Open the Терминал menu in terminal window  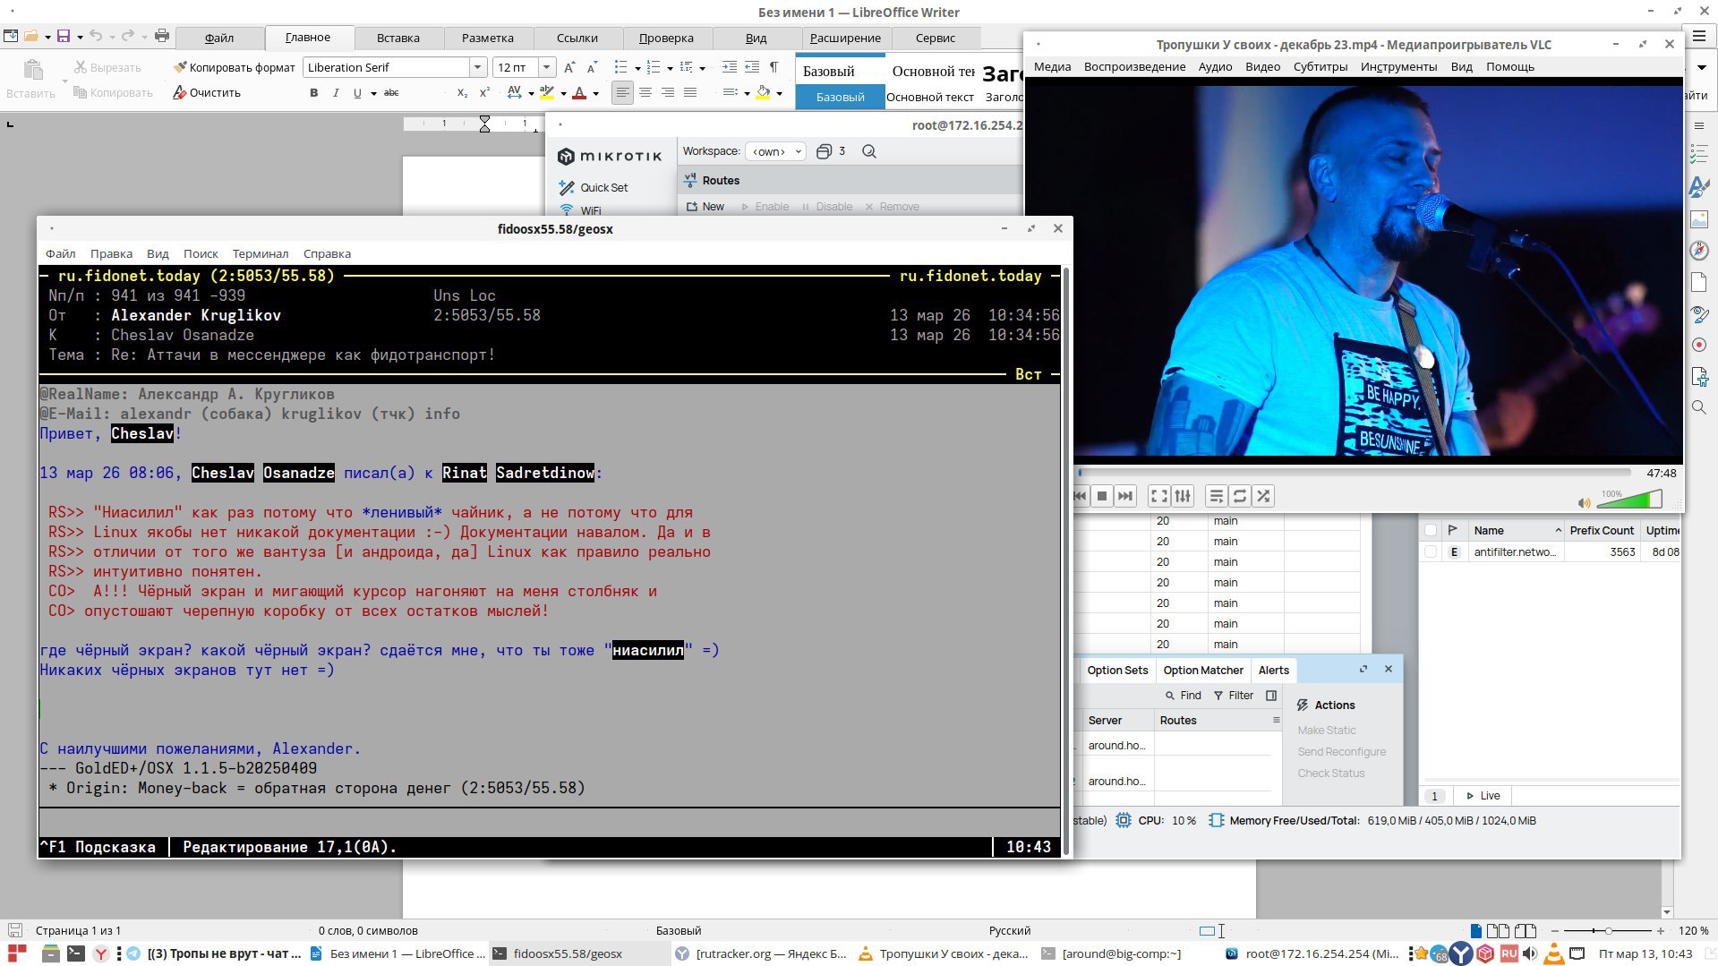click(260, 253)
